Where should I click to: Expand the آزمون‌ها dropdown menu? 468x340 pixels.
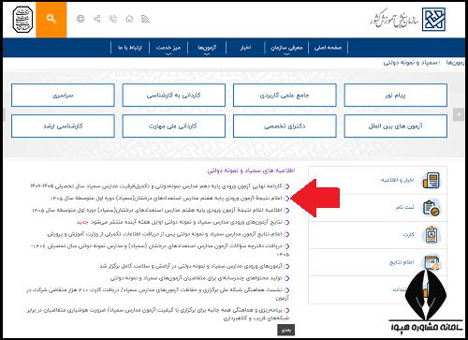(207, 48)
